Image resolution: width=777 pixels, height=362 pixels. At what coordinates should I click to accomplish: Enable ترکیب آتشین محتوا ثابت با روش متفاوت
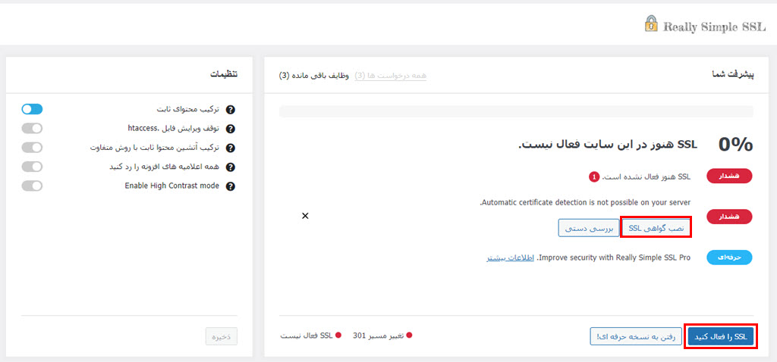coord(32,148)
